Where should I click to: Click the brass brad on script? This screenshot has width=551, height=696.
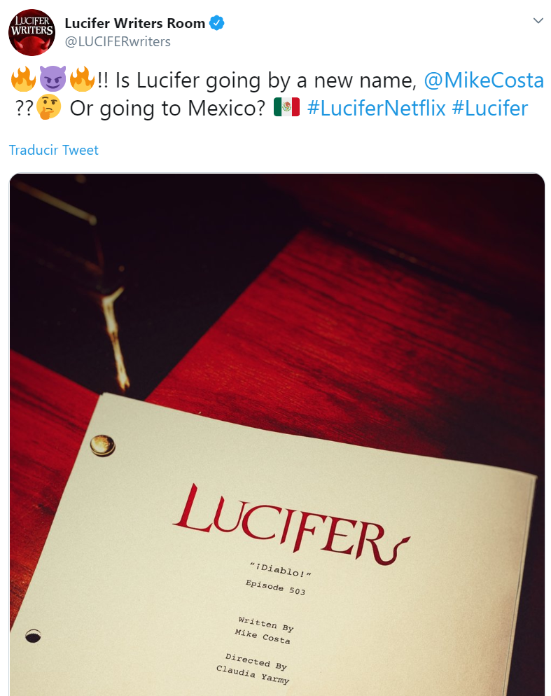[x=102, y=445]
